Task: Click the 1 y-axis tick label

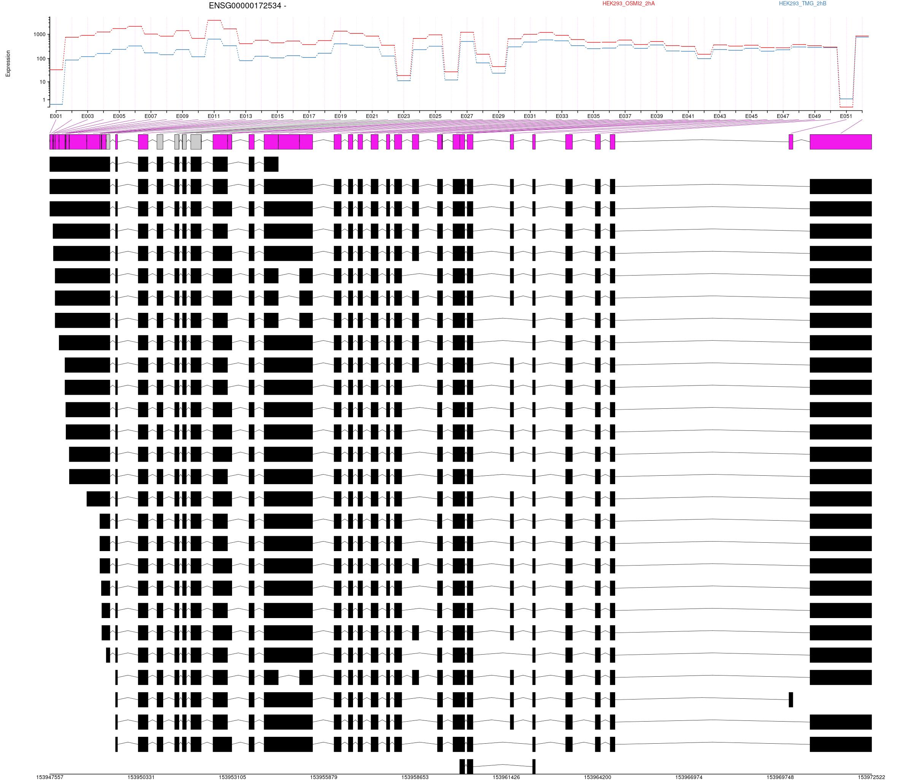Action: point(44,100)
